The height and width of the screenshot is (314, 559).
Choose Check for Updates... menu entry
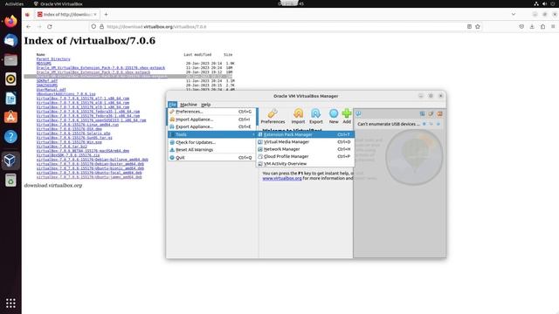pos(211,142)
